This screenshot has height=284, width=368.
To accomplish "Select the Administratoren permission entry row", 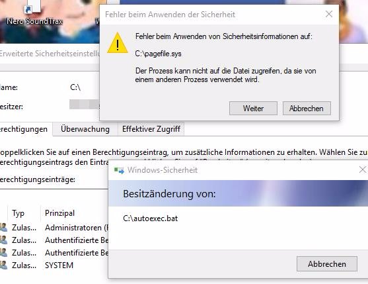I will [x=54, y=228].
